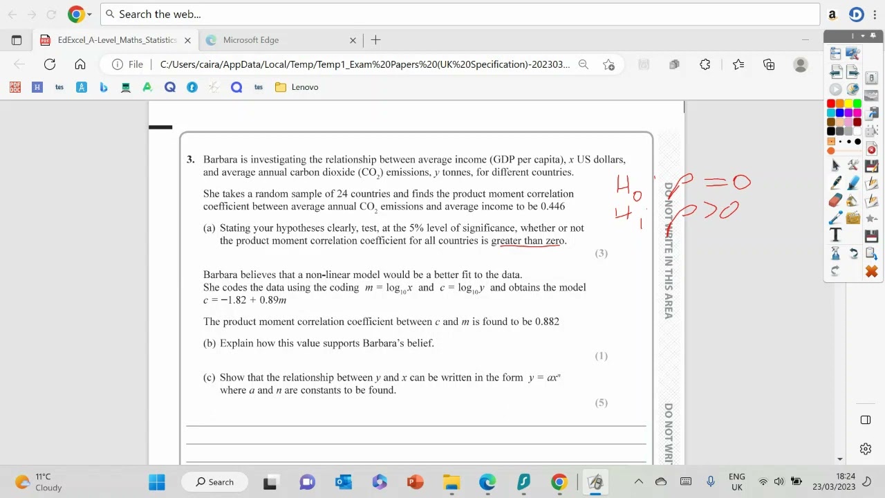Screen dimensions: 885x498
Task: Click the taskbar Search box
Action: (x=215, y=482)
